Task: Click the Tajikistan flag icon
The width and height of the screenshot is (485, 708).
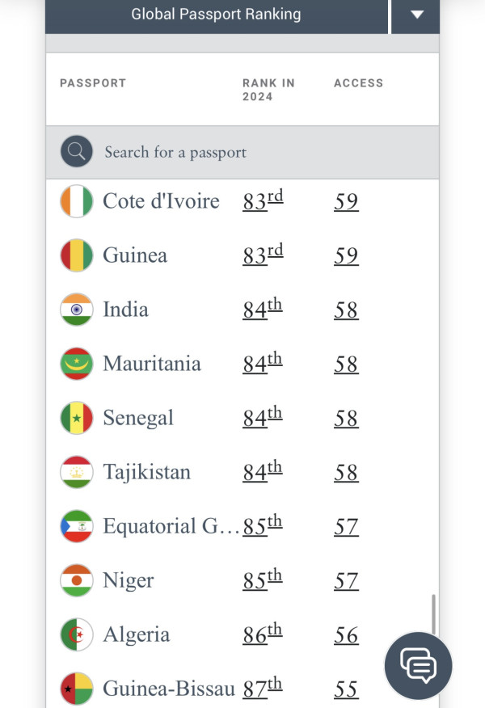Action: coord(77,472)
